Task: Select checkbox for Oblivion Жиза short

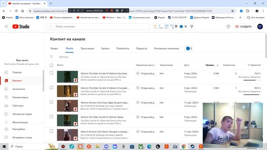Action: pos(51,117)
